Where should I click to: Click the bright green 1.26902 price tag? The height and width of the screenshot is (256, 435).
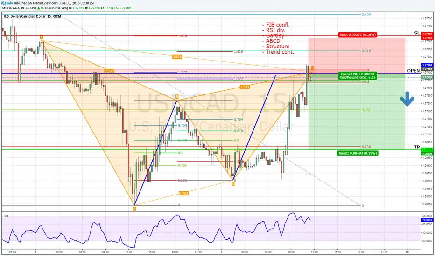point(427,149)
